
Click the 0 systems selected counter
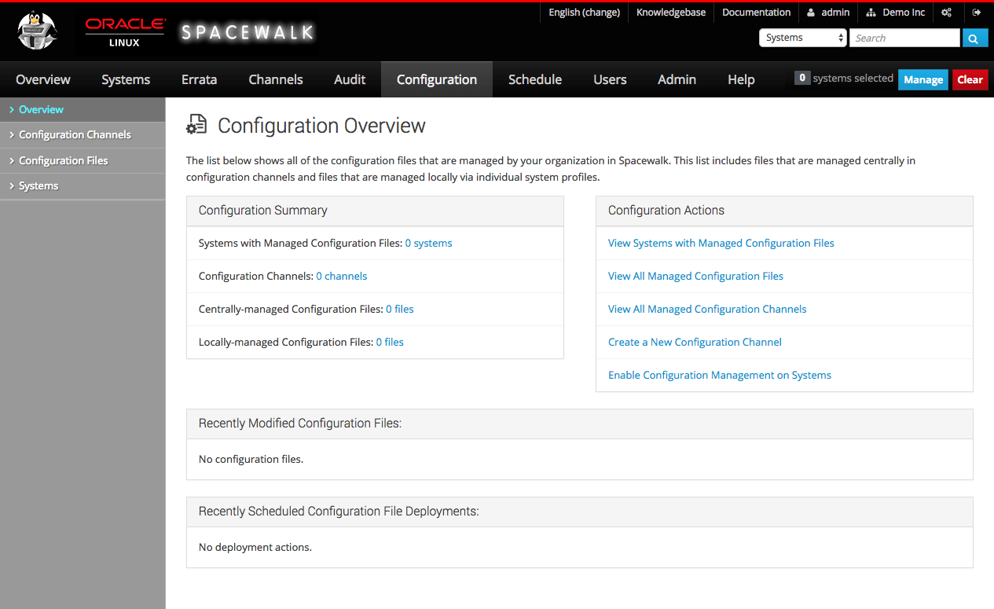pyautogui.click(x=844, y=78)
